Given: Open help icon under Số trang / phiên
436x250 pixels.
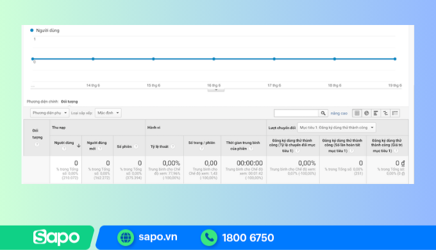Looking at the screenshot, I should (x=201, y=149).
